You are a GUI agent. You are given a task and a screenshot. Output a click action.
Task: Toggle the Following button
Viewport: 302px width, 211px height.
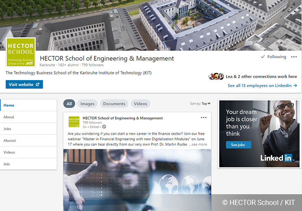[274, 57]
